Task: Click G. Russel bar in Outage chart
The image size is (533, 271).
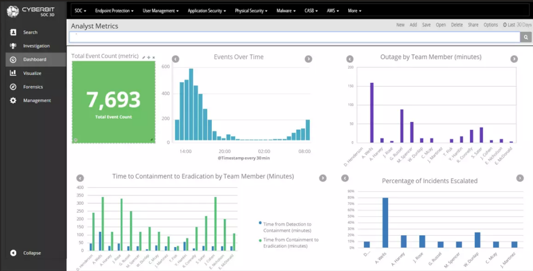Action: click(402, 126)
